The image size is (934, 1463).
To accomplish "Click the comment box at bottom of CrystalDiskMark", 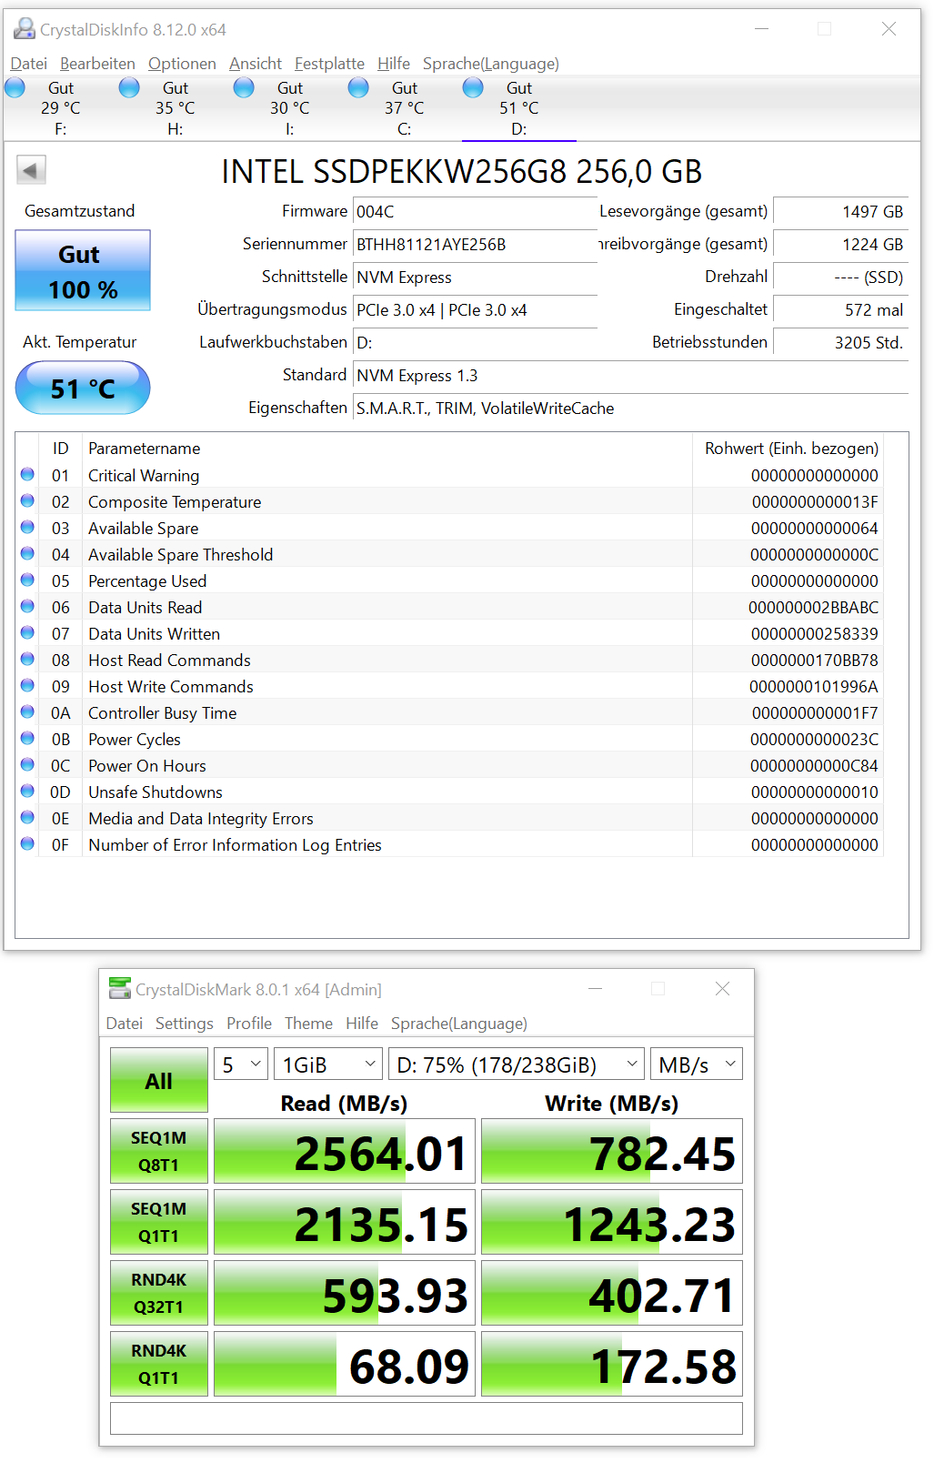I will (x=427, y=1418).
